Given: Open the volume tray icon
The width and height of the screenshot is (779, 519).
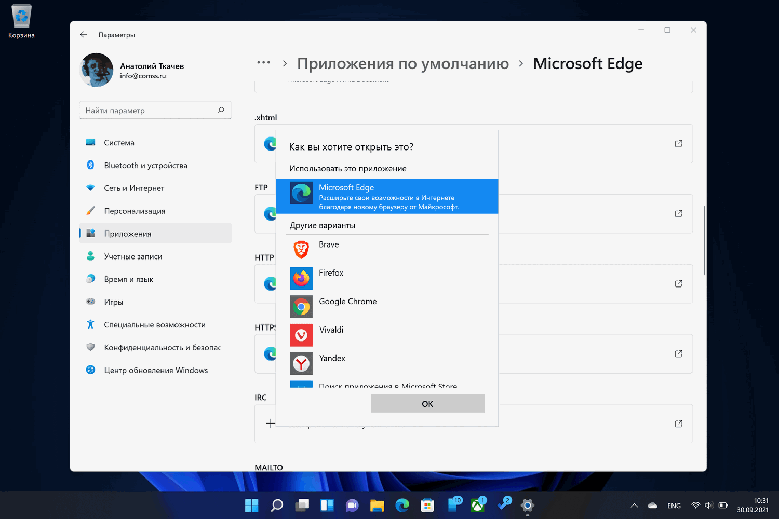Looking at the screenshot, I should 708,506.
